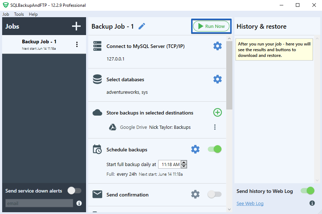The height and width of the screenshot is (214, 322).
Task: Open Backup Job - 1 three-dot menu in Jobs list
Action: 77,44
